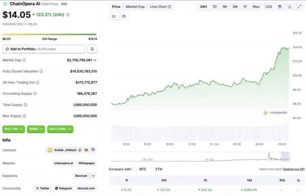Image resolution: width=306 pixels, height=196 pixels.
Task: Switch to the line chart view
Action: coord(114,16)
